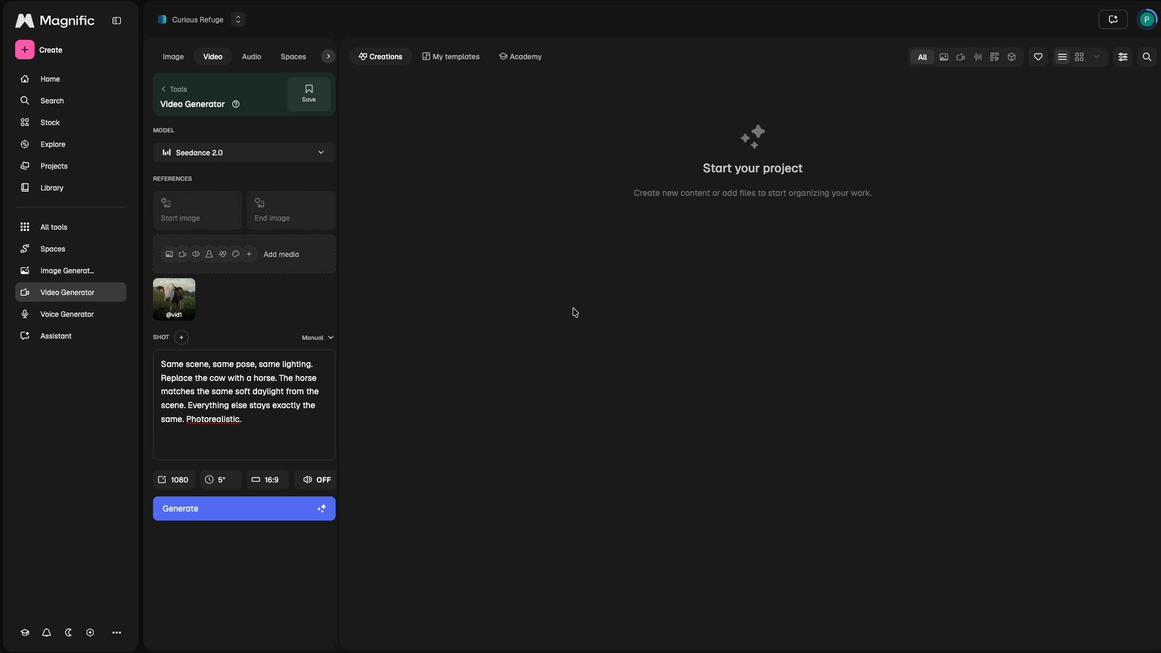Show more tabs with the right arrow
Viewport: 1161px width, 653px height.
point(328,56)
